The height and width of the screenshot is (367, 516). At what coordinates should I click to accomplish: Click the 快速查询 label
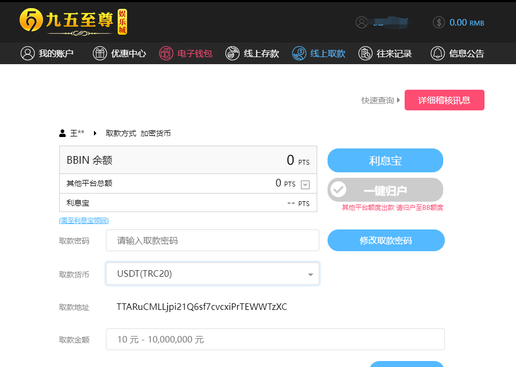377,100
